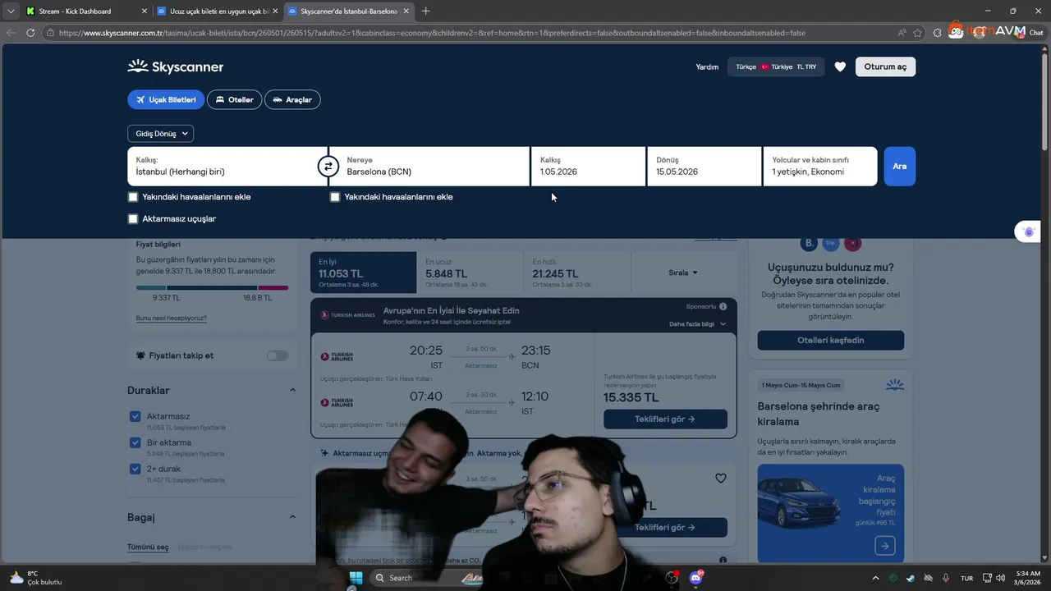The image size is (1051, 591).
Task: Open a new browser tab
Action: (425, 11)
